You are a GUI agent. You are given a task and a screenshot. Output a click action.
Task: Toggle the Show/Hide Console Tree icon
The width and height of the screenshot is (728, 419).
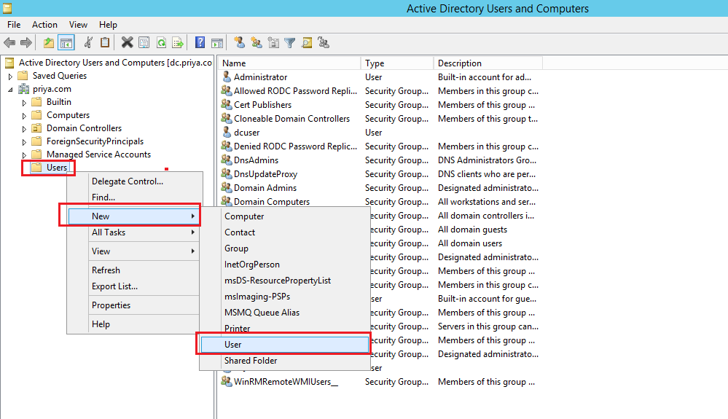66,43
